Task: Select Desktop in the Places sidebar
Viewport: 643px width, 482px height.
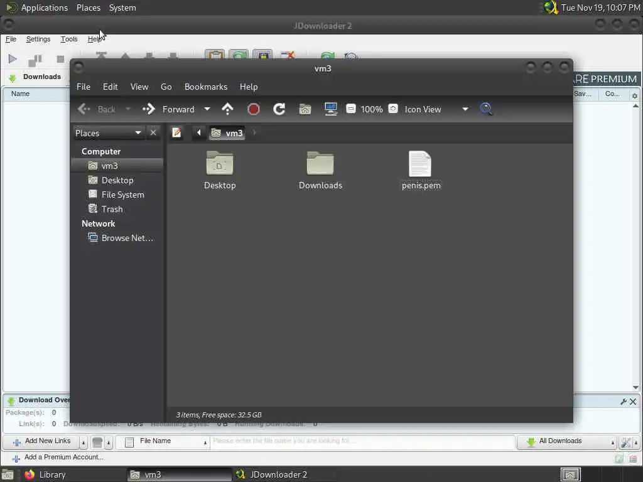Action: click(x=117, y=180)
